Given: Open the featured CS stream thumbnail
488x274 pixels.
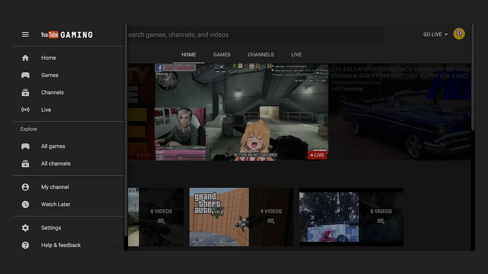Looking at the screenshot, I should click(241, 112).
